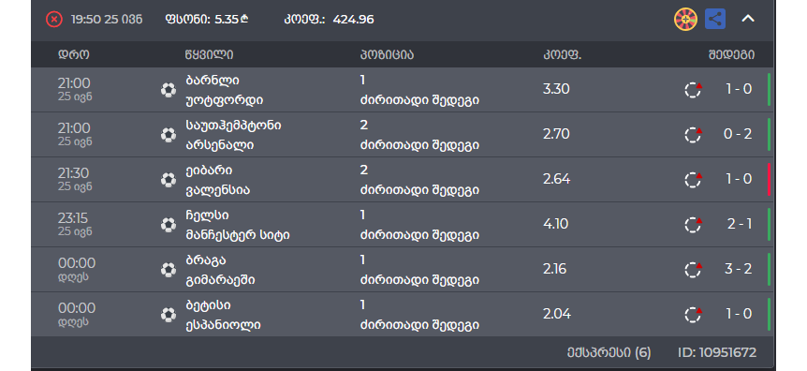Open live stats icon for ბეტისი match
This screenshot has width=807, height=371.
[693, 315]
